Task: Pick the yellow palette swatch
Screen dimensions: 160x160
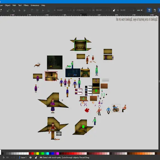Action: [38, 153]
